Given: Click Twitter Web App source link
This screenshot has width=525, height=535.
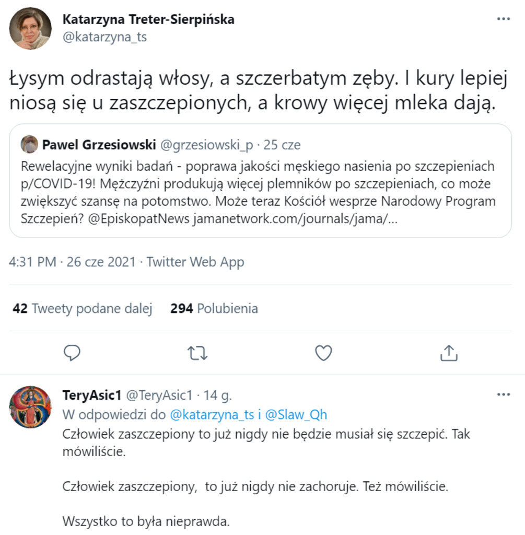Looking at the screenshot, I should click(x=195, y=262).
